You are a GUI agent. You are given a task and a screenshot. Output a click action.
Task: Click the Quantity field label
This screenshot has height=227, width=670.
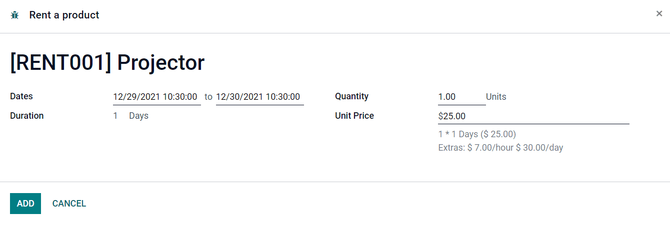point(351,96)
